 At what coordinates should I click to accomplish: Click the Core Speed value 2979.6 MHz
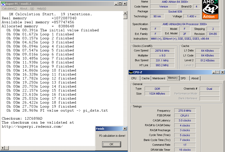(x=162, y=51)
